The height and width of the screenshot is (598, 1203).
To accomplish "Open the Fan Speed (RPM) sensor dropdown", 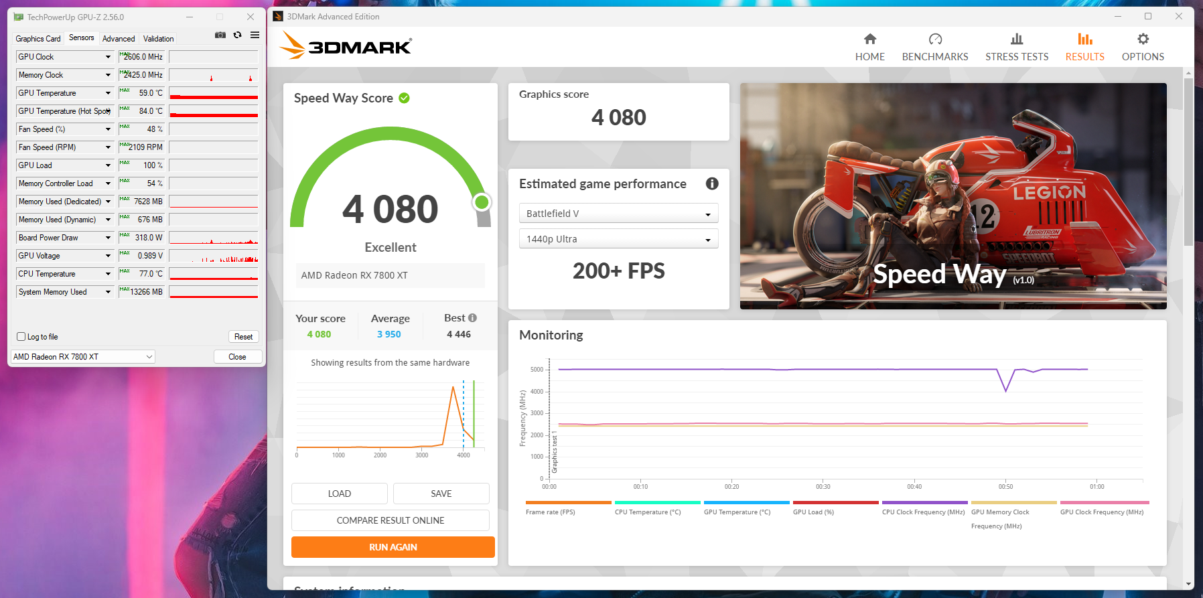I will point(108,147).
